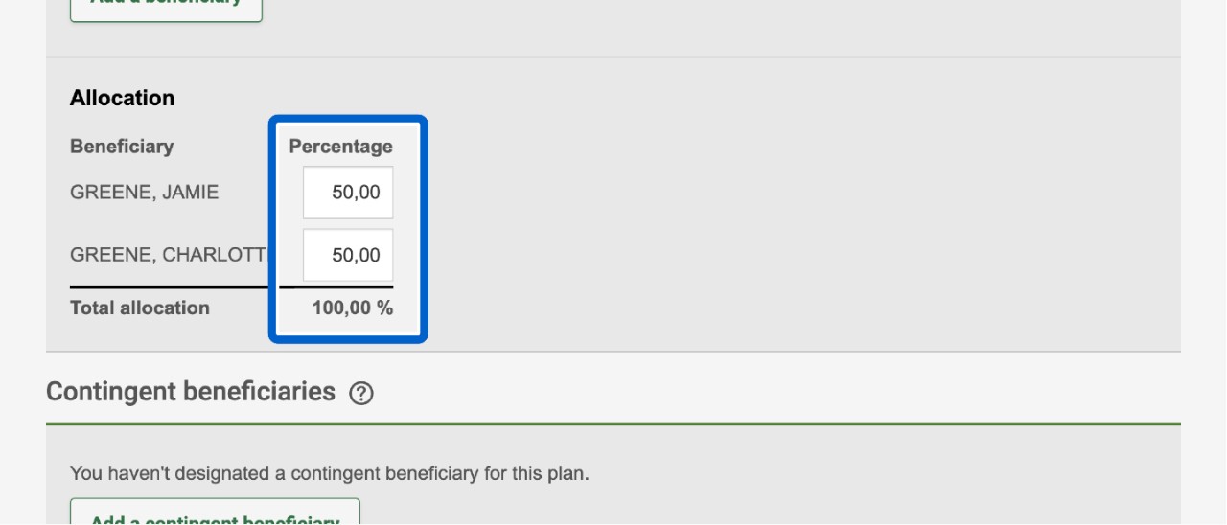This screenshot has height=525, width=1227.
Task: Click the black line above Total allocation
Action: (x=169, y=286)
